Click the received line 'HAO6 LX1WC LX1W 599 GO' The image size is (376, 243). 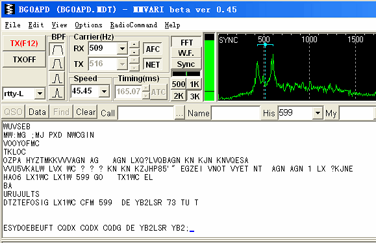53,177
